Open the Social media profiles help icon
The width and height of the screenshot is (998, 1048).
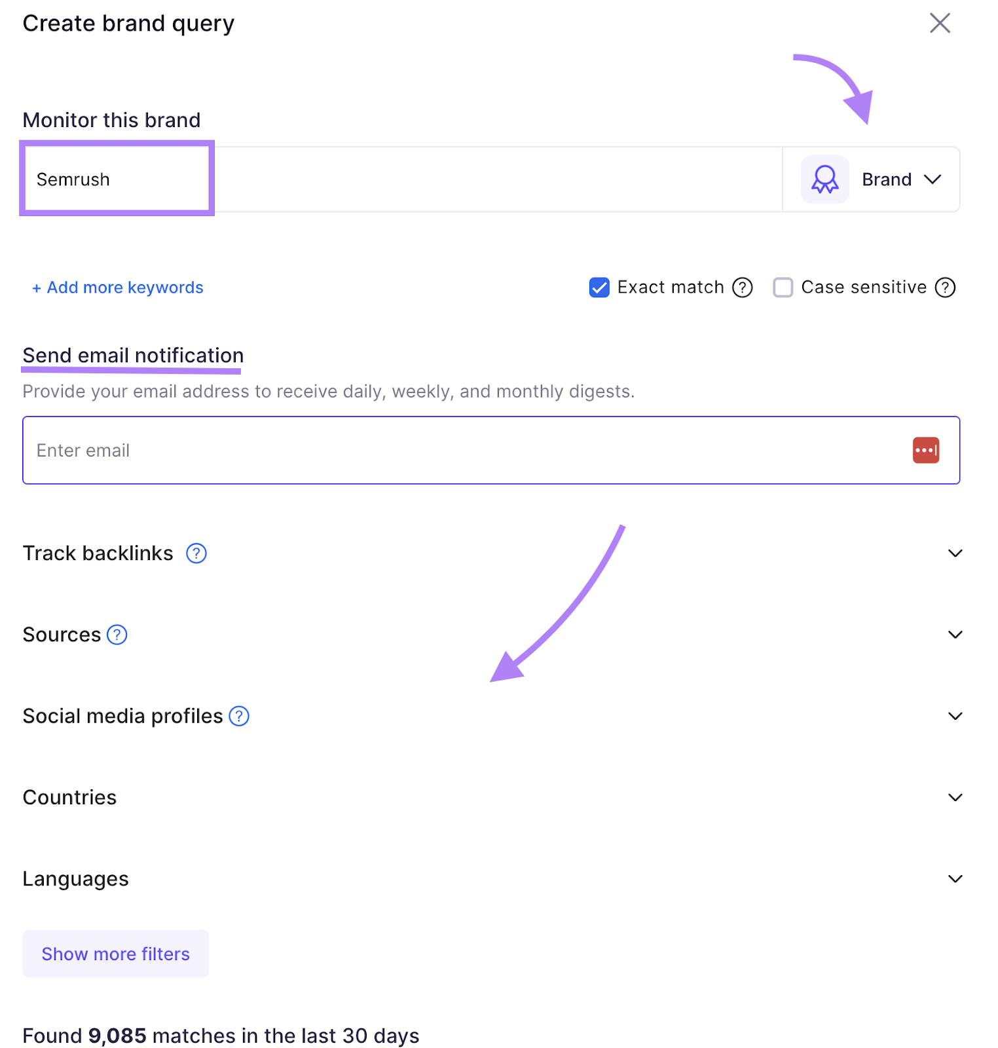pyautogui.click(x=239, y=716)
